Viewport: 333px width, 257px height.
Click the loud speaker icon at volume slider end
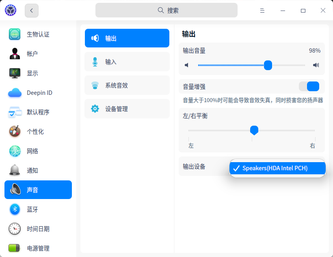316,65
